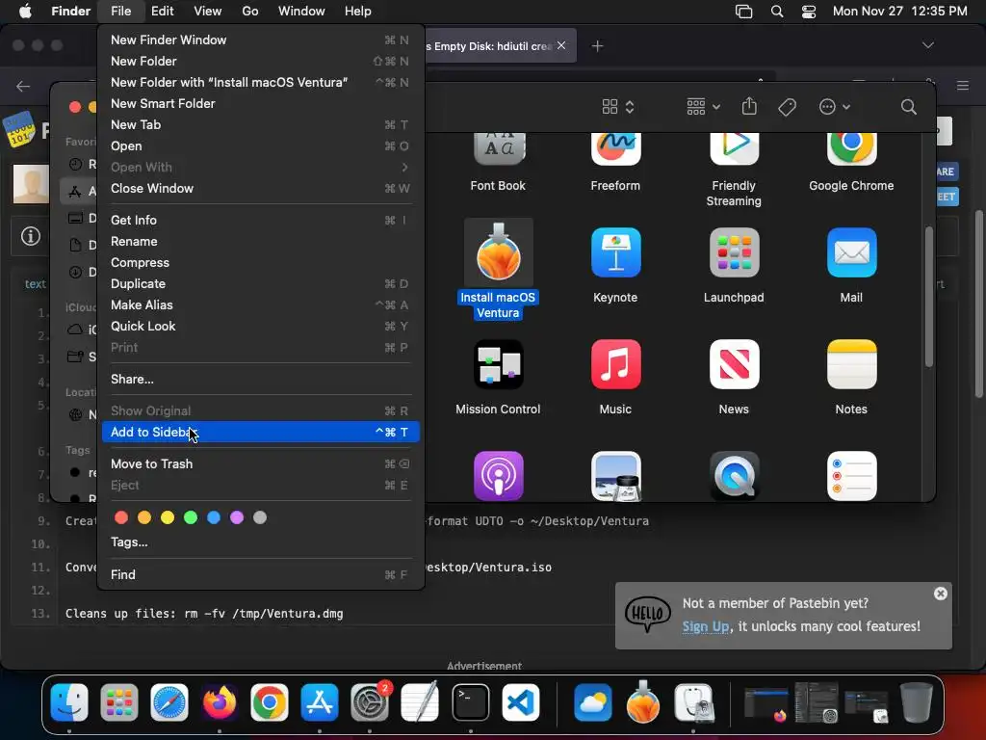Image resolution: width=986 pixels, height=740 pixels.
Task: Open the Freeform app icon
Action: click(615, 149)
